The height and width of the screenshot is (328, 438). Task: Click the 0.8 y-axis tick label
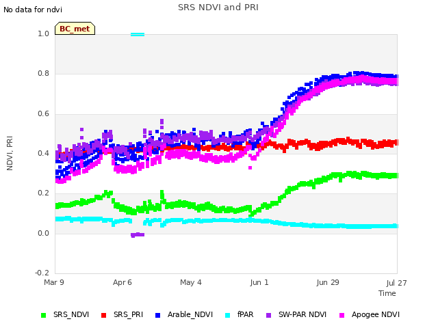pyautogui.click(x=43, y=74)
